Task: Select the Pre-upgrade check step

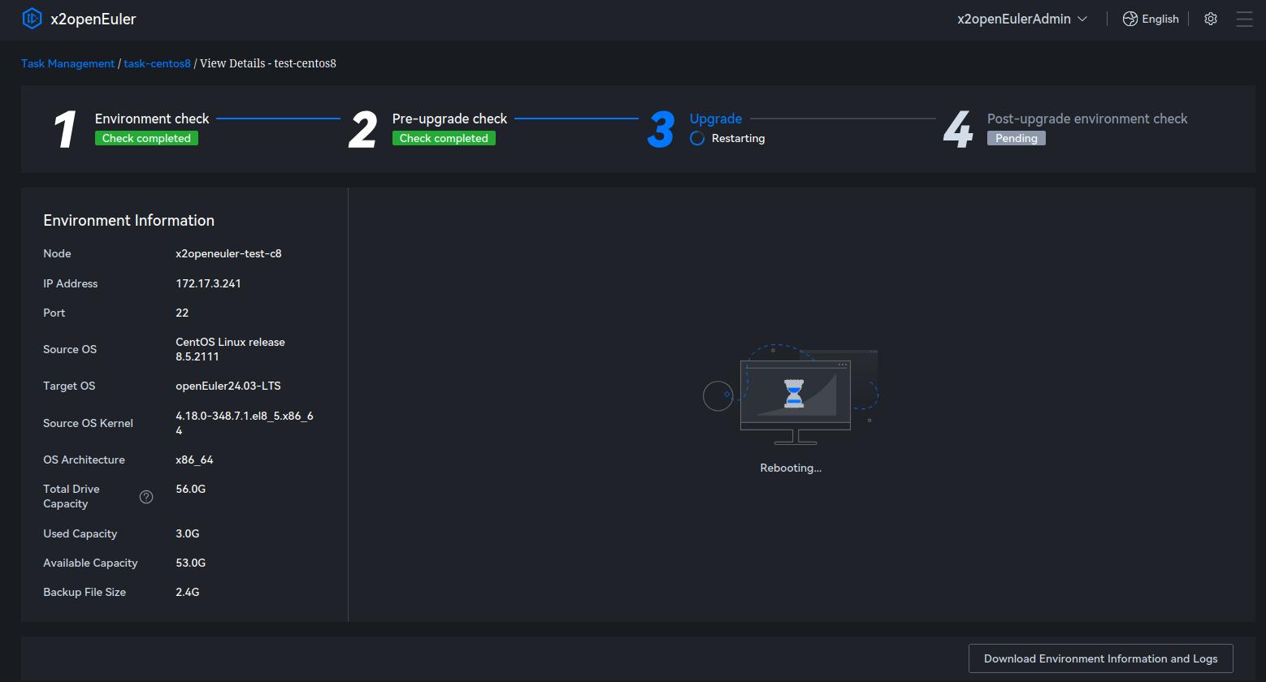Action: pyautogui.click(x=449, y=119)
